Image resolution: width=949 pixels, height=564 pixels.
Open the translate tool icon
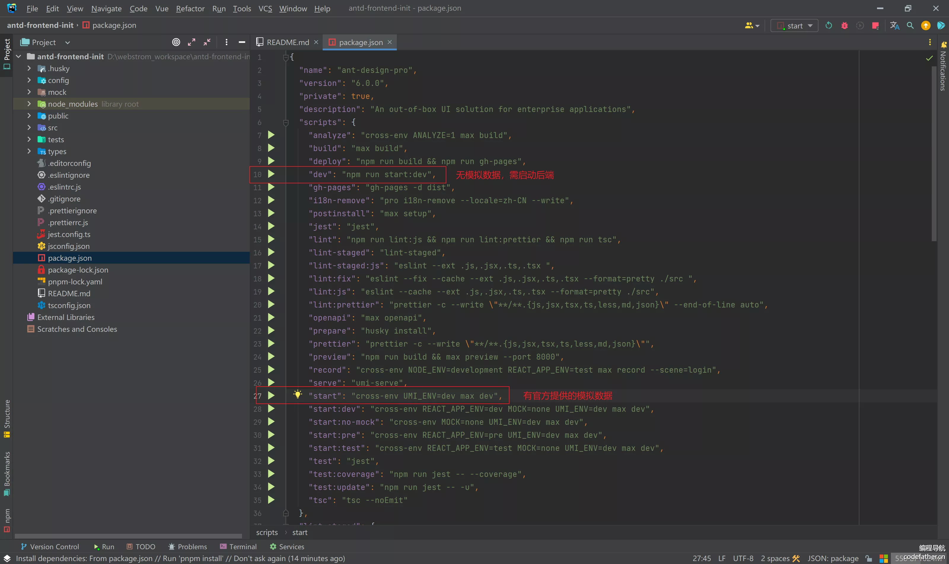coord(895,25)
